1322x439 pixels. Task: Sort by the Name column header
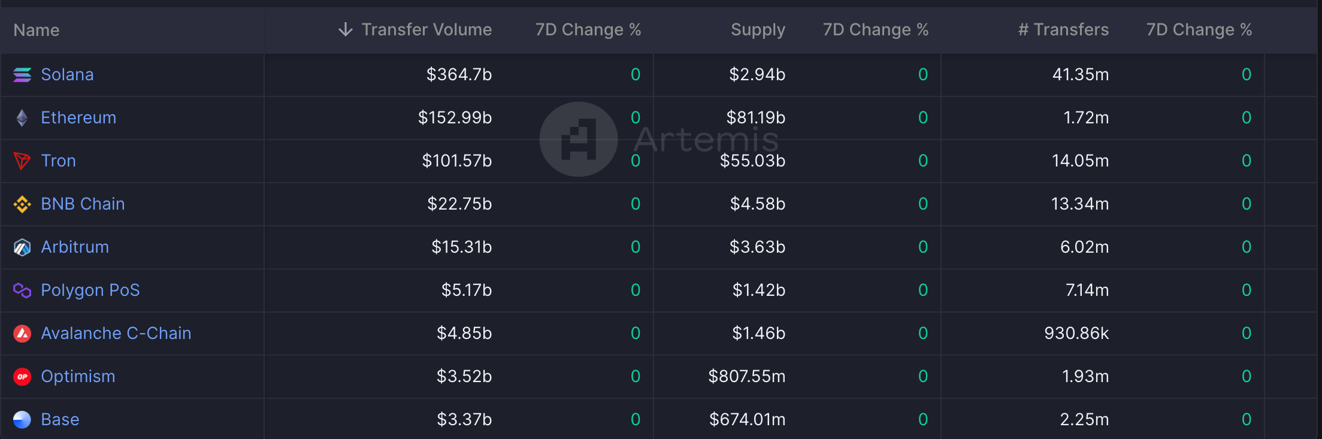pos(37,30)
